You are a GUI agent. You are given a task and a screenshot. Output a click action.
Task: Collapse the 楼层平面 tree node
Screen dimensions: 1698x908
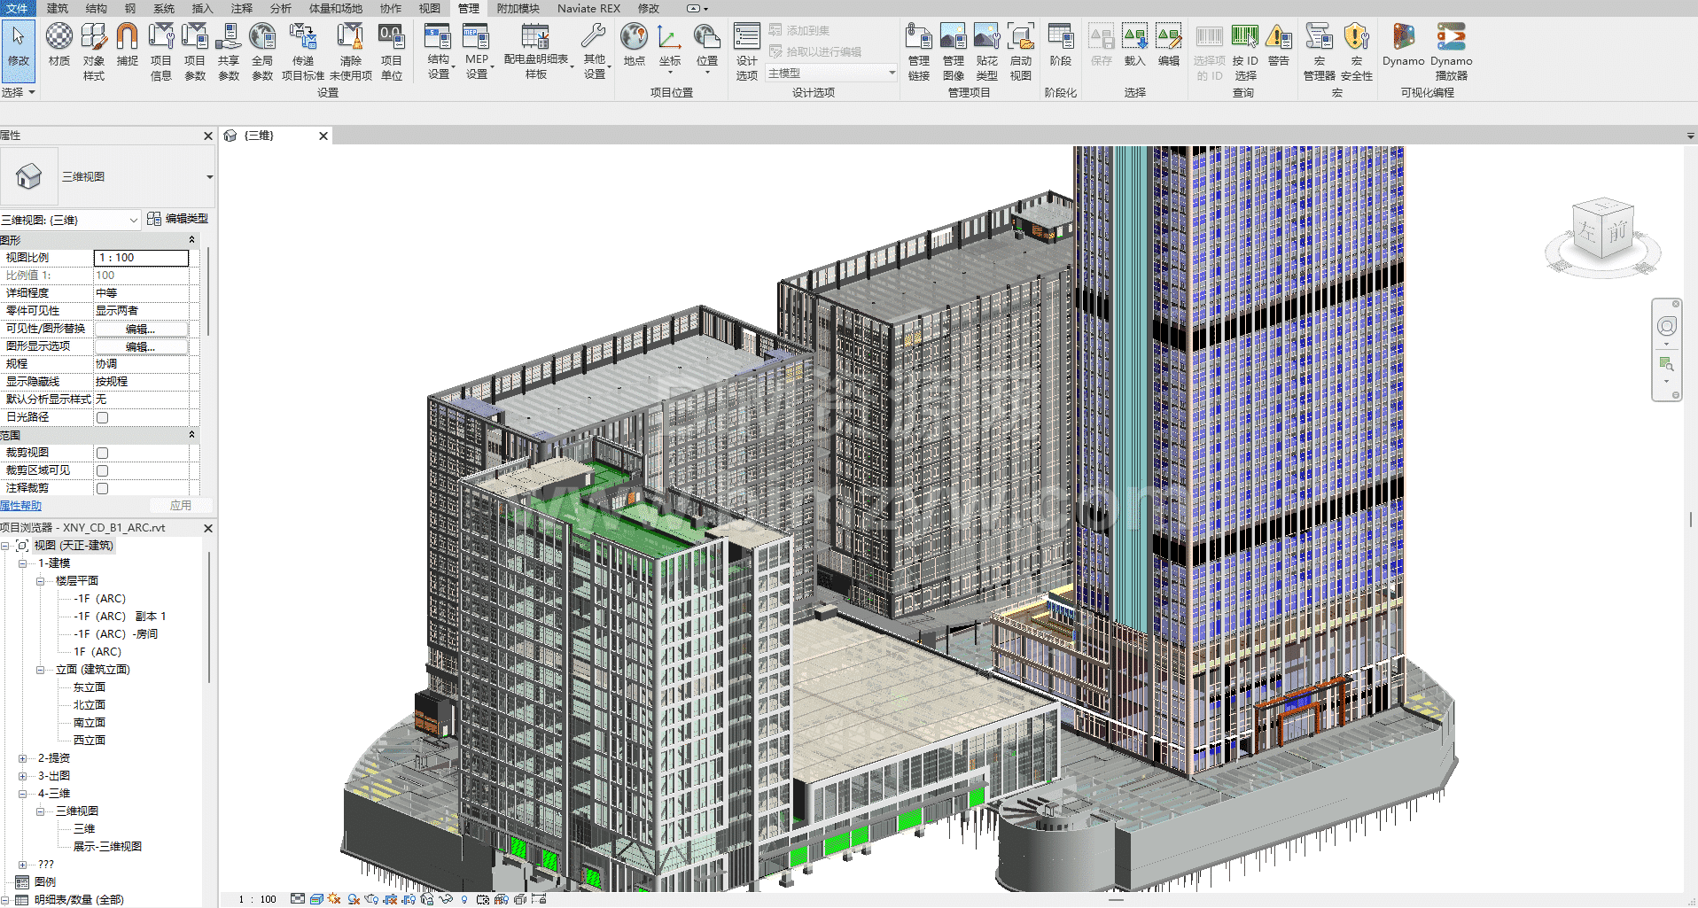pyautogui.click(x=40, y=581)
